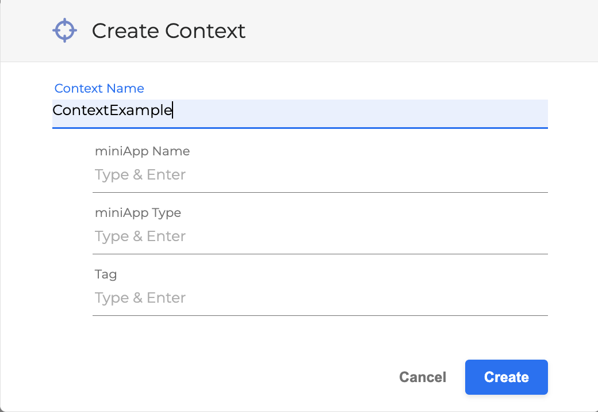Click the gray Cancel text next to Create
The image size is (598, 412).
coord(423,377)
